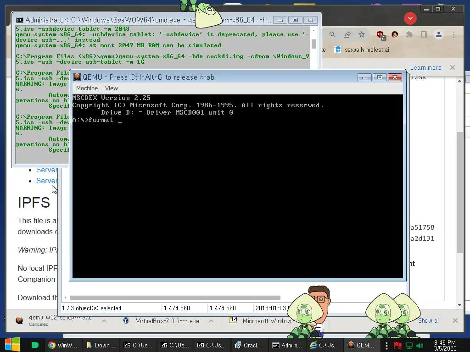
Task: Switch to the second 7-Zip taskbar button
Action: tap(175, 345)
